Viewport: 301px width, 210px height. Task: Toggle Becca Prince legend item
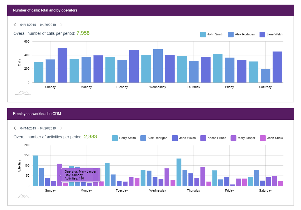pyautogui.click(x=213, y=138)
